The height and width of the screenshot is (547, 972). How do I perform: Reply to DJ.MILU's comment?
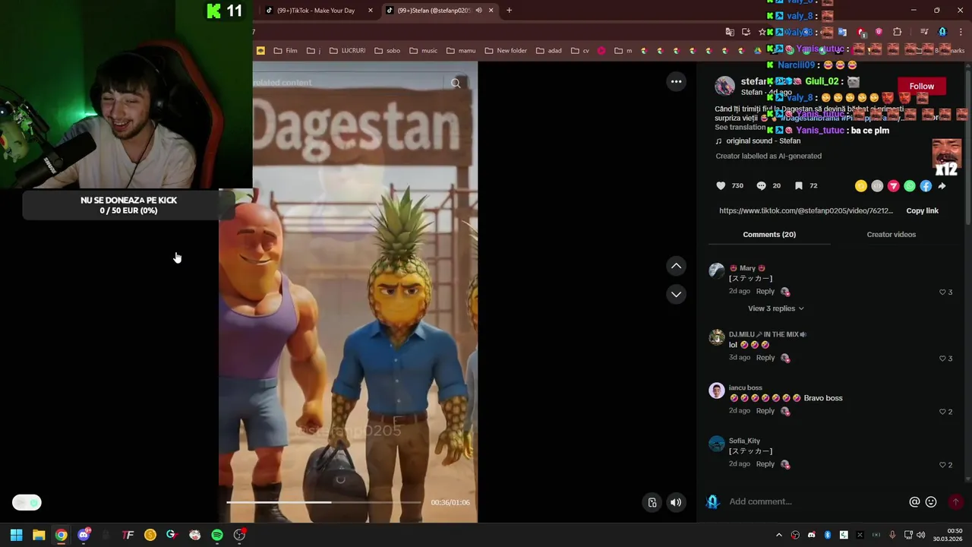(x=765, y=358)
